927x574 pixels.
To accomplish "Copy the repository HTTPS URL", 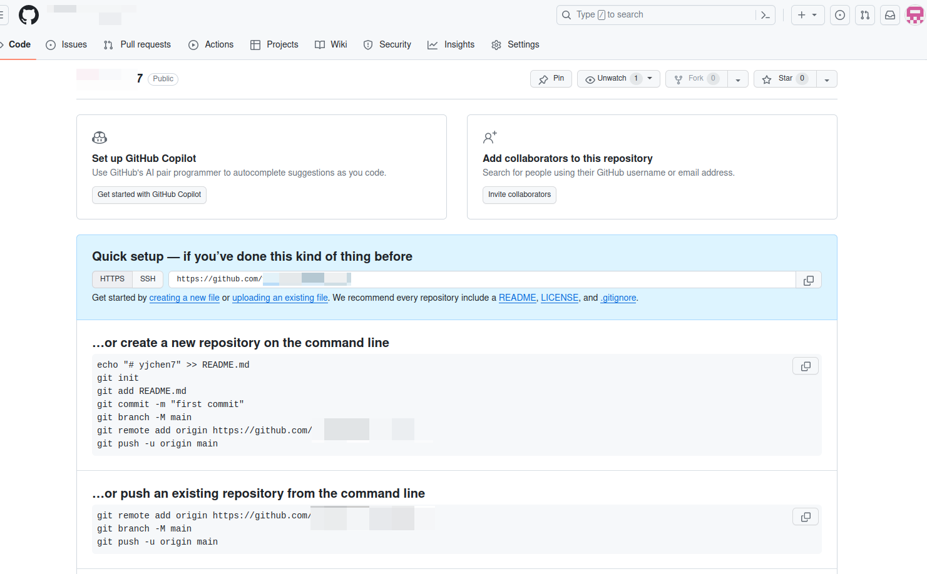I will (809, 280).
